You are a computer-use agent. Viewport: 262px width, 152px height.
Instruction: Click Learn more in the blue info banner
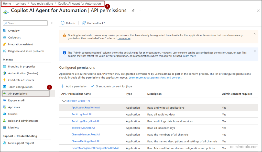coord(189,56)
